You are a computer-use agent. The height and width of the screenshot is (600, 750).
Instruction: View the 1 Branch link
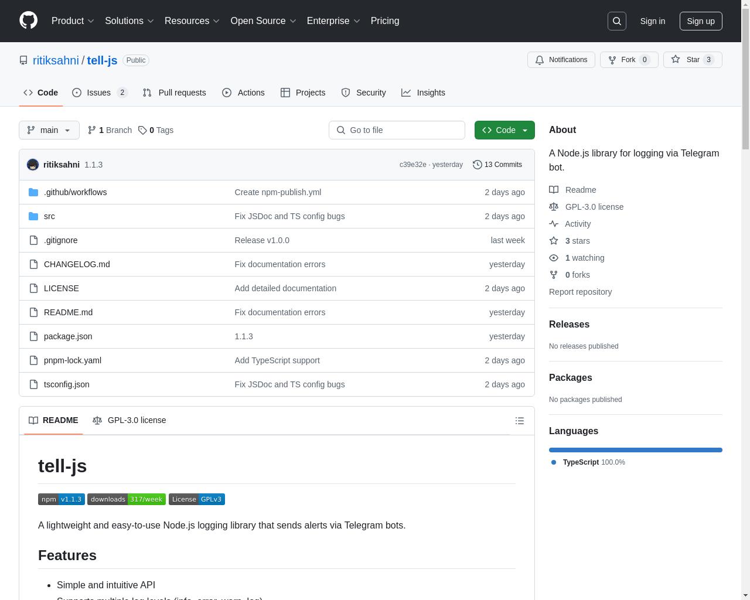point(110,130)
